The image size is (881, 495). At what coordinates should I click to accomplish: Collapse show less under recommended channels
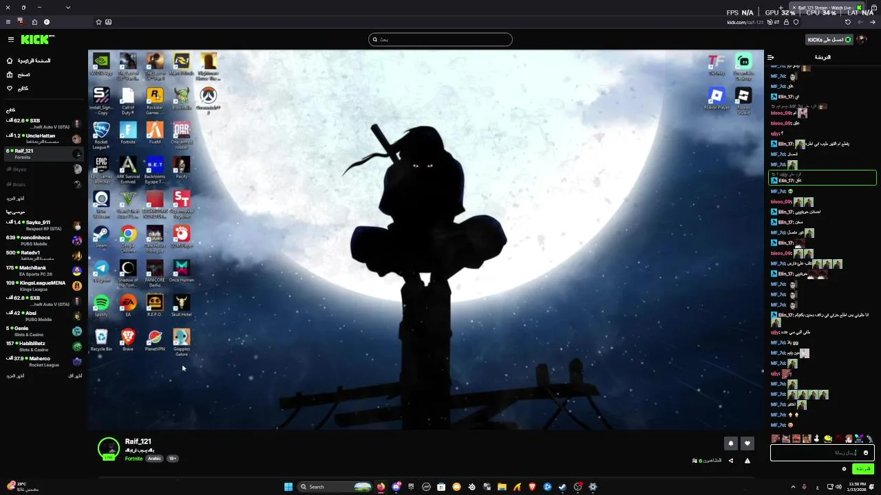point(75,375)
